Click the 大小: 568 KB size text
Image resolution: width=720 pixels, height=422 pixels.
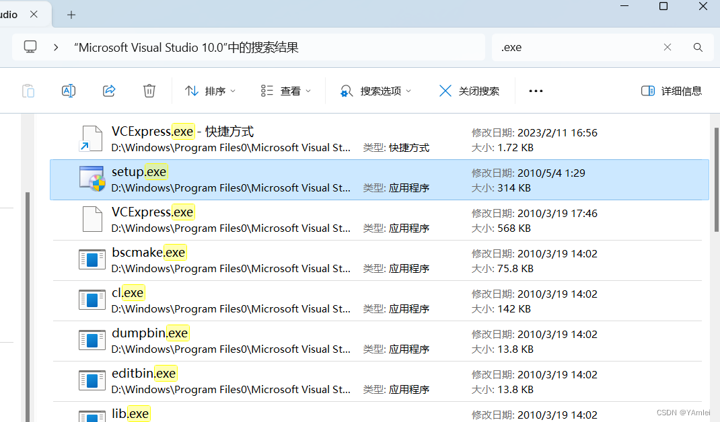[x=501, y=228]
